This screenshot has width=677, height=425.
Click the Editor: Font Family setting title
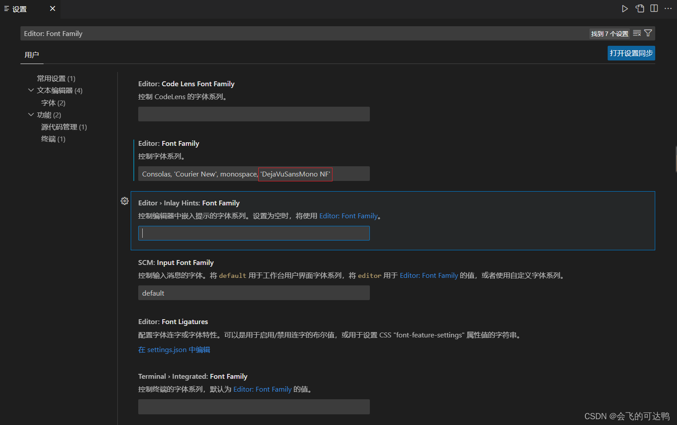pyautogui.click(x=168, y=144)
